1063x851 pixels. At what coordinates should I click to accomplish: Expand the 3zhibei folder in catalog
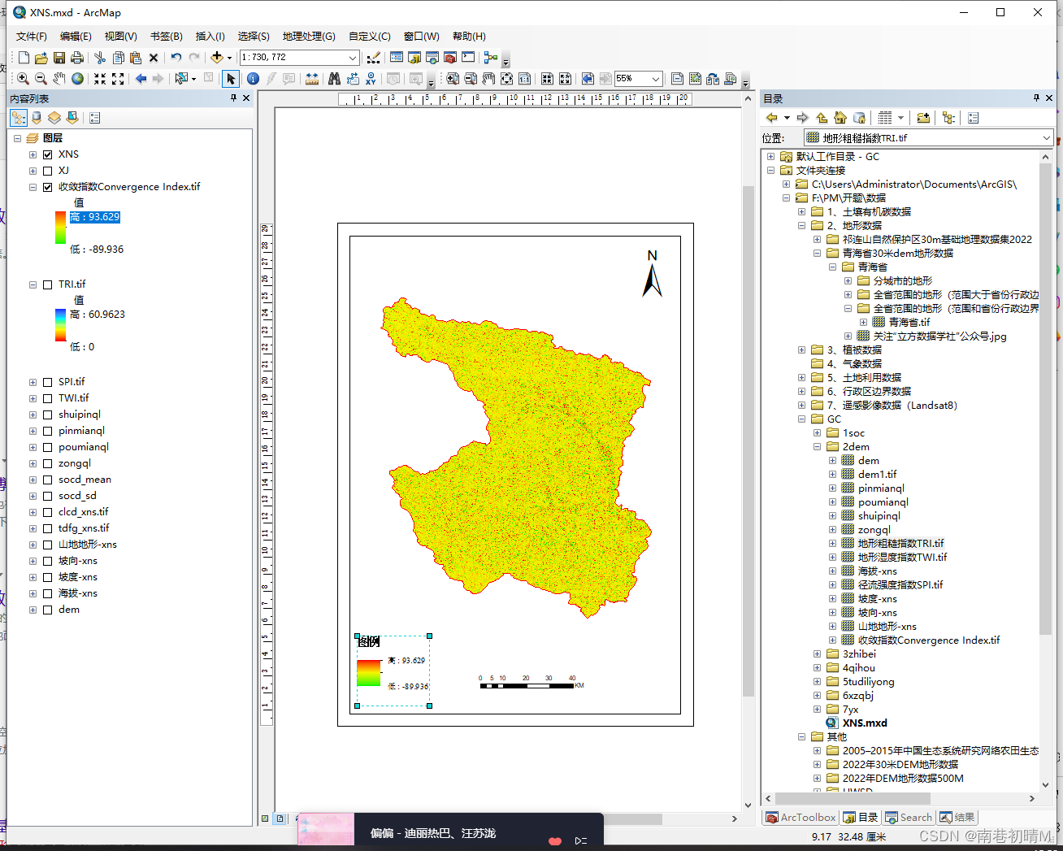(x=818, y=654)
